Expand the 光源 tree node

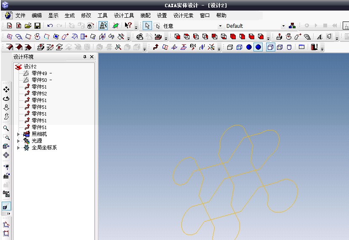pos(19,141)
